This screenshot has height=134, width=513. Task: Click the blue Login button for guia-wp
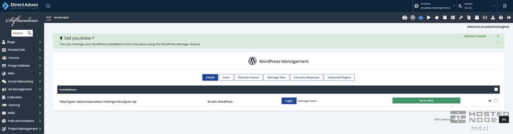[x=289, y=101]
